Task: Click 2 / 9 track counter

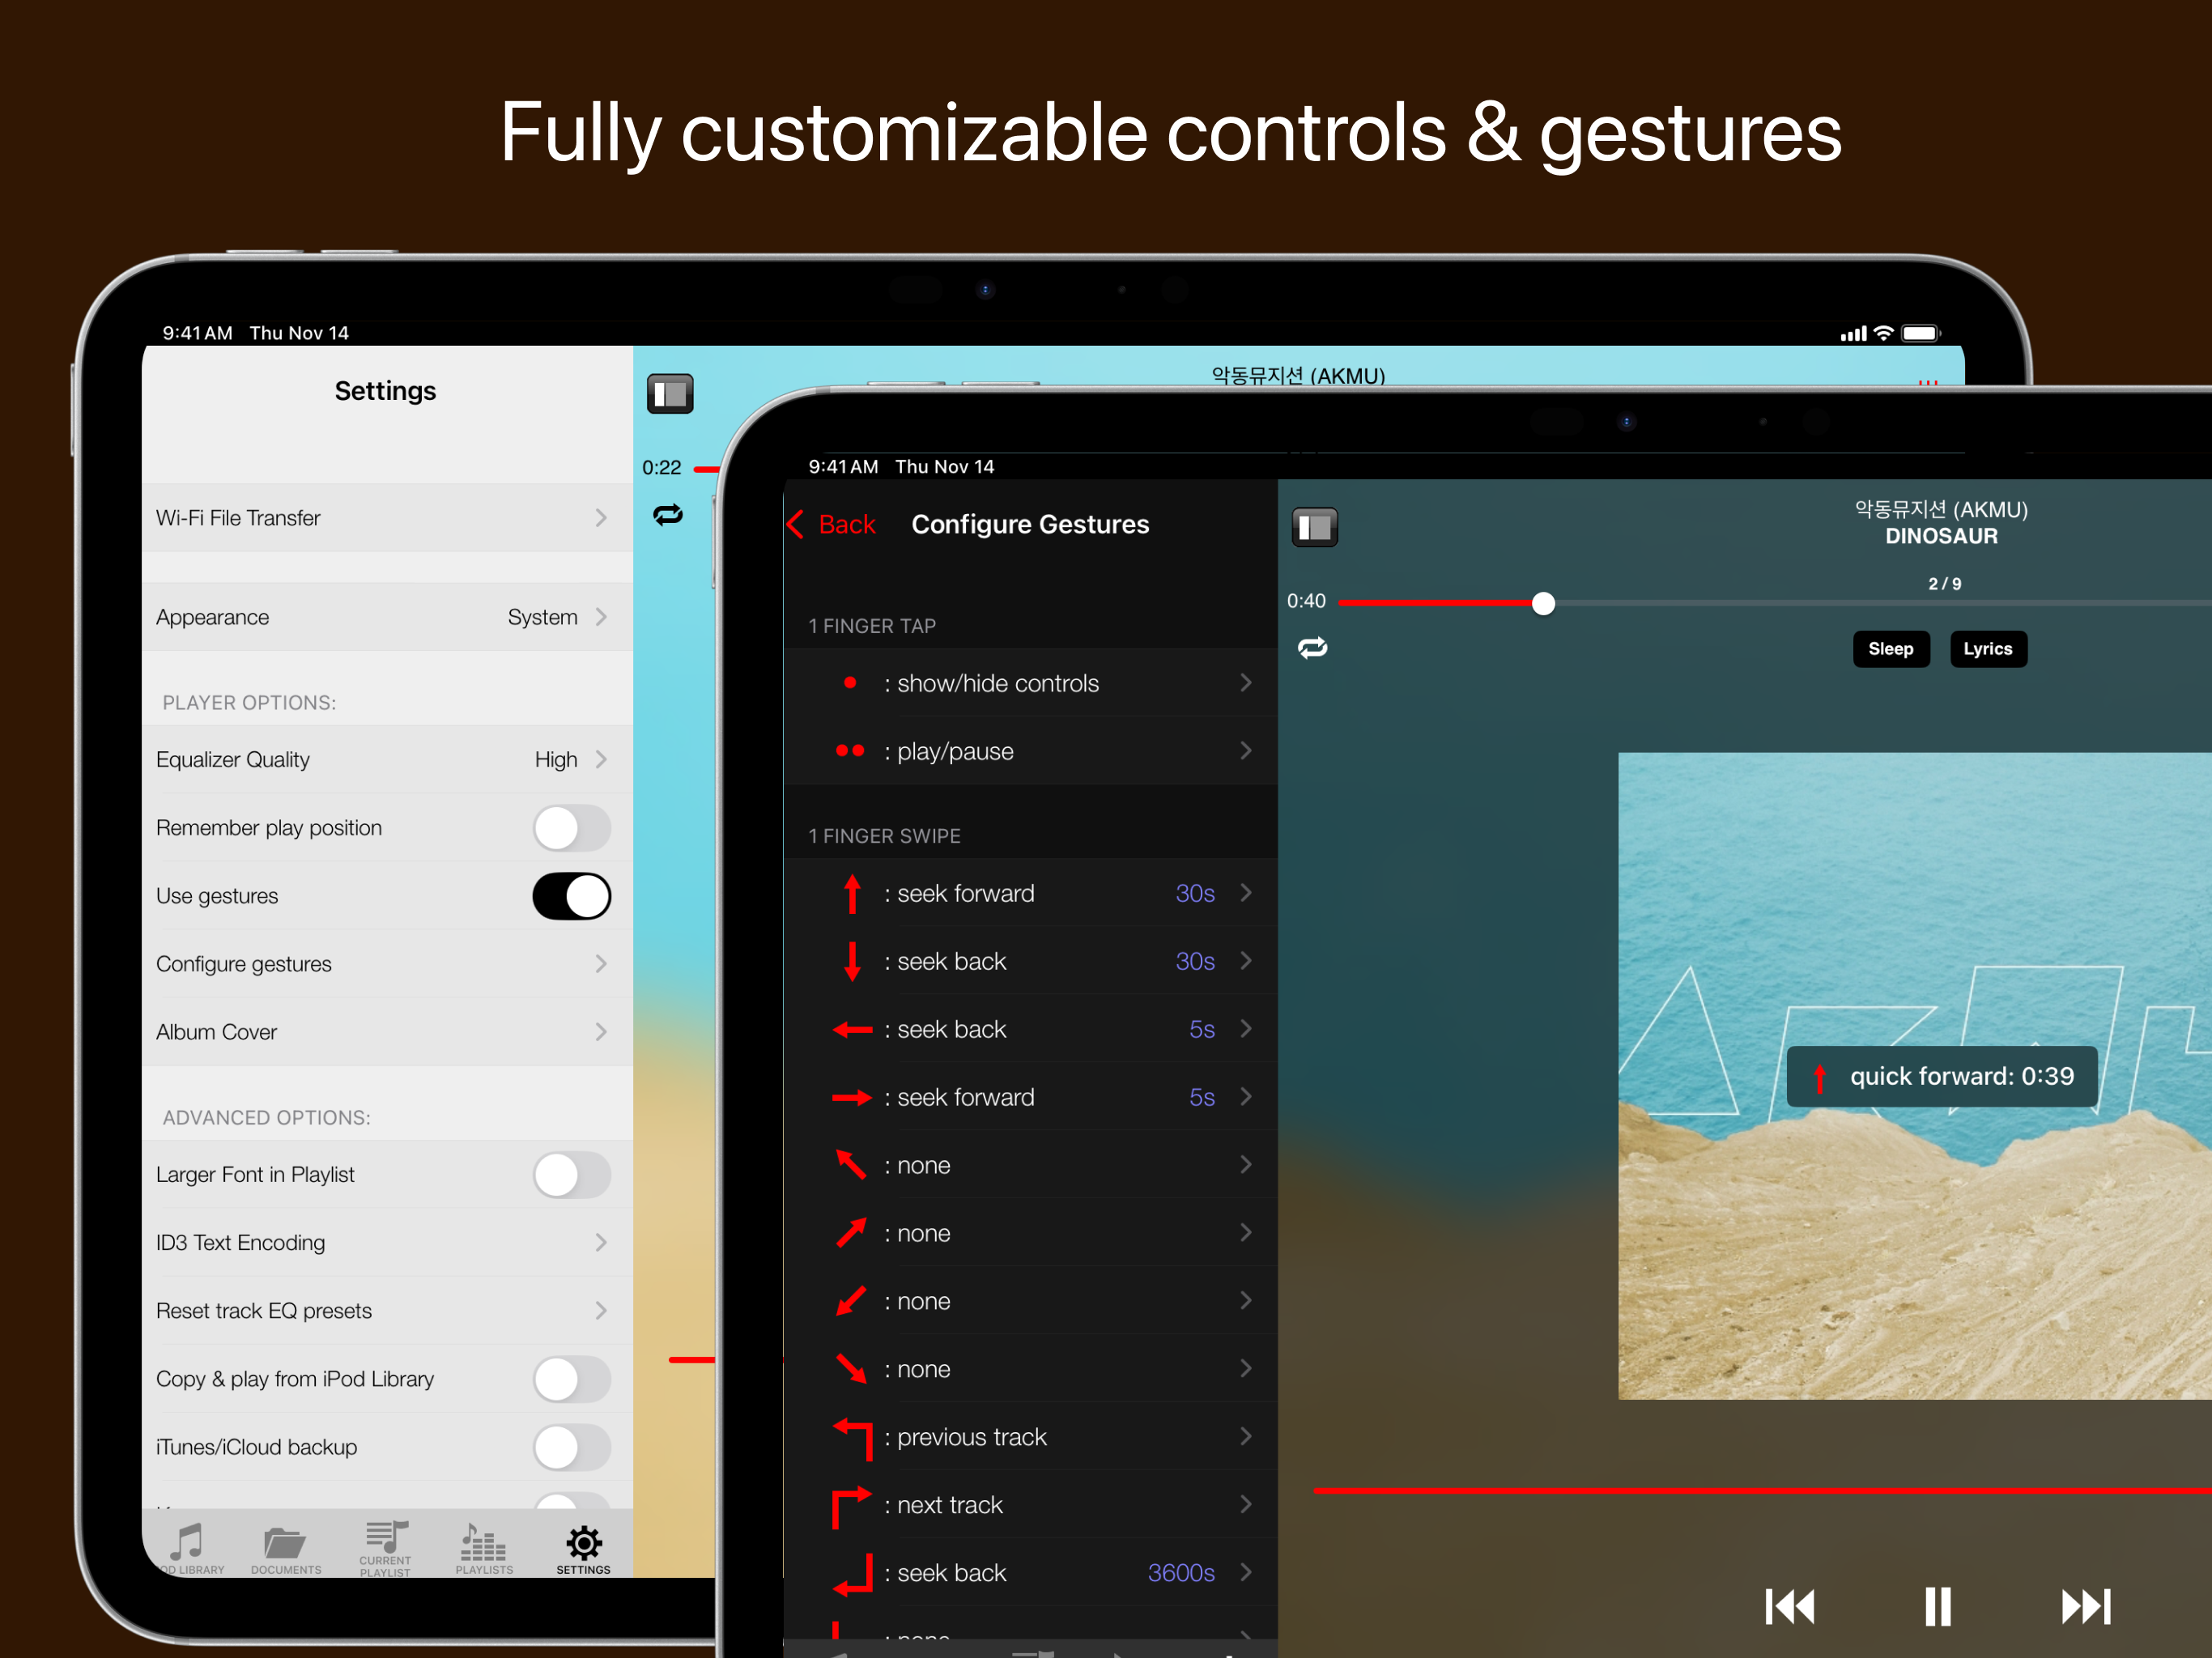Action: pos(1944,584)
